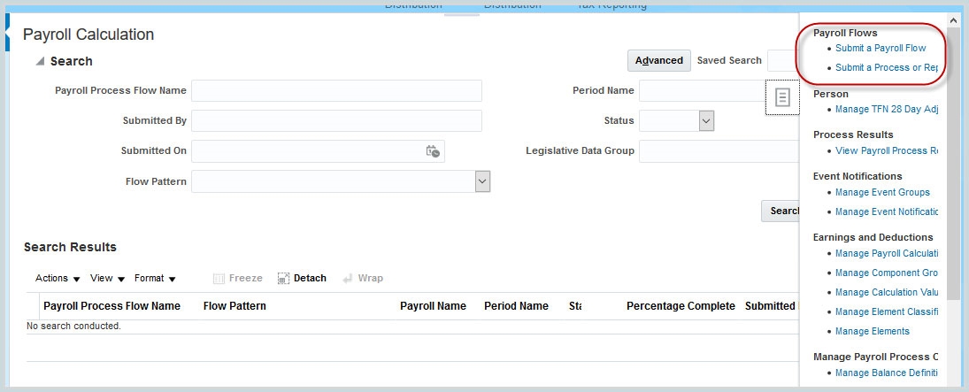Click the tasks panel document icon
Image resolution: width=969 pixels, height=392 pixels.
781,97
